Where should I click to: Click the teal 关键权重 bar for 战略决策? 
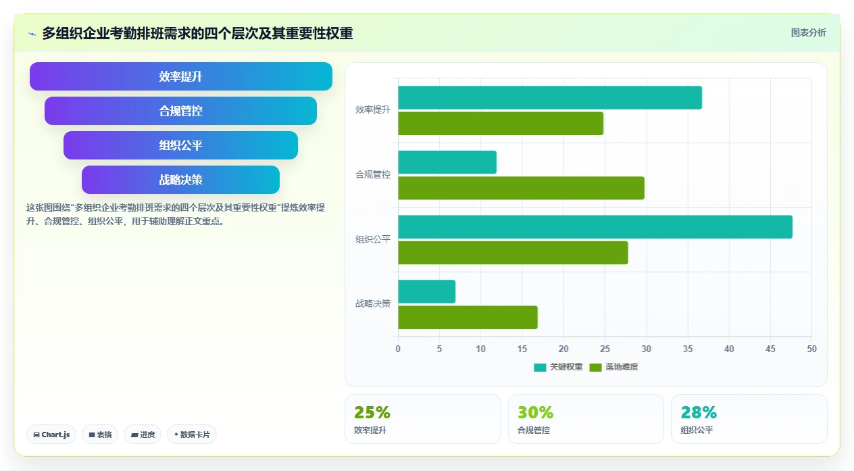pos(426,291)
